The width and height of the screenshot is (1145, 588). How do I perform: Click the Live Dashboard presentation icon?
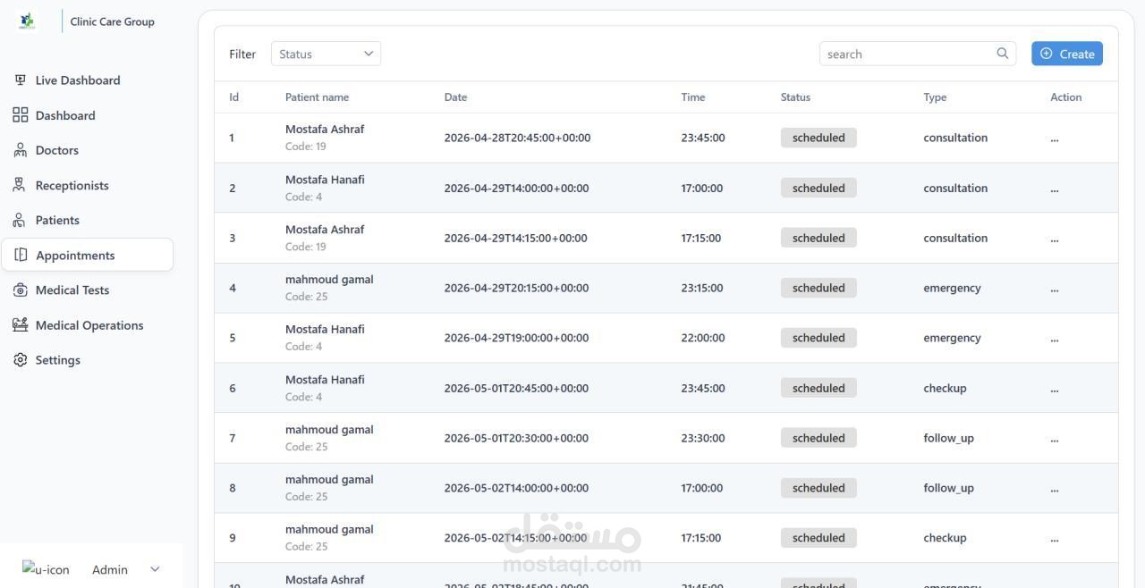point(20,80)
